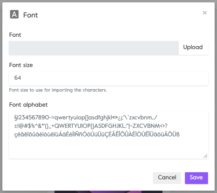Select the 64 value in Font size
This screenshot has width=217, height=193.
click(17, 78)
